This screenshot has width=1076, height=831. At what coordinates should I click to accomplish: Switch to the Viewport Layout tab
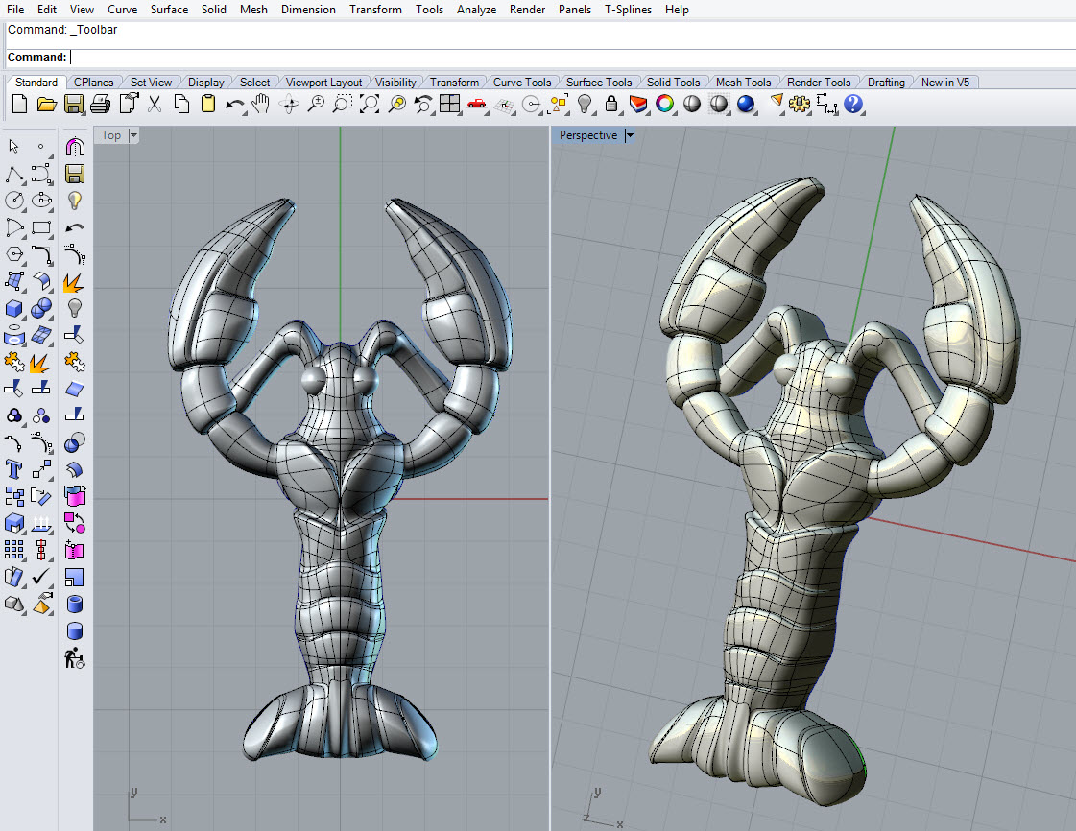click(x=323, y=83)
